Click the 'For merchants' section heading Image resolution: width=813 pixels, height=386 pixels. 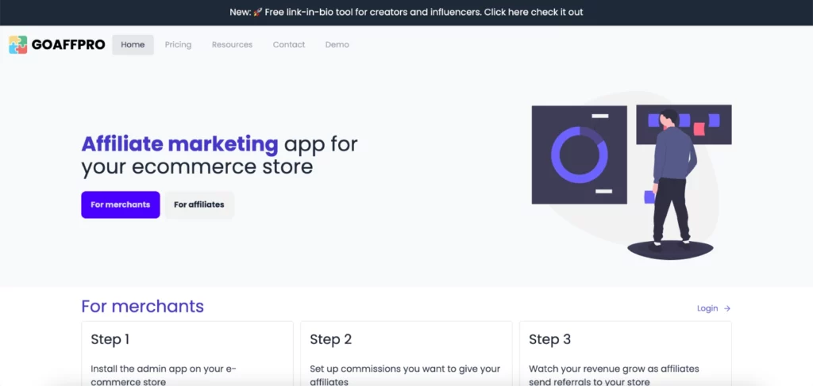143,306
